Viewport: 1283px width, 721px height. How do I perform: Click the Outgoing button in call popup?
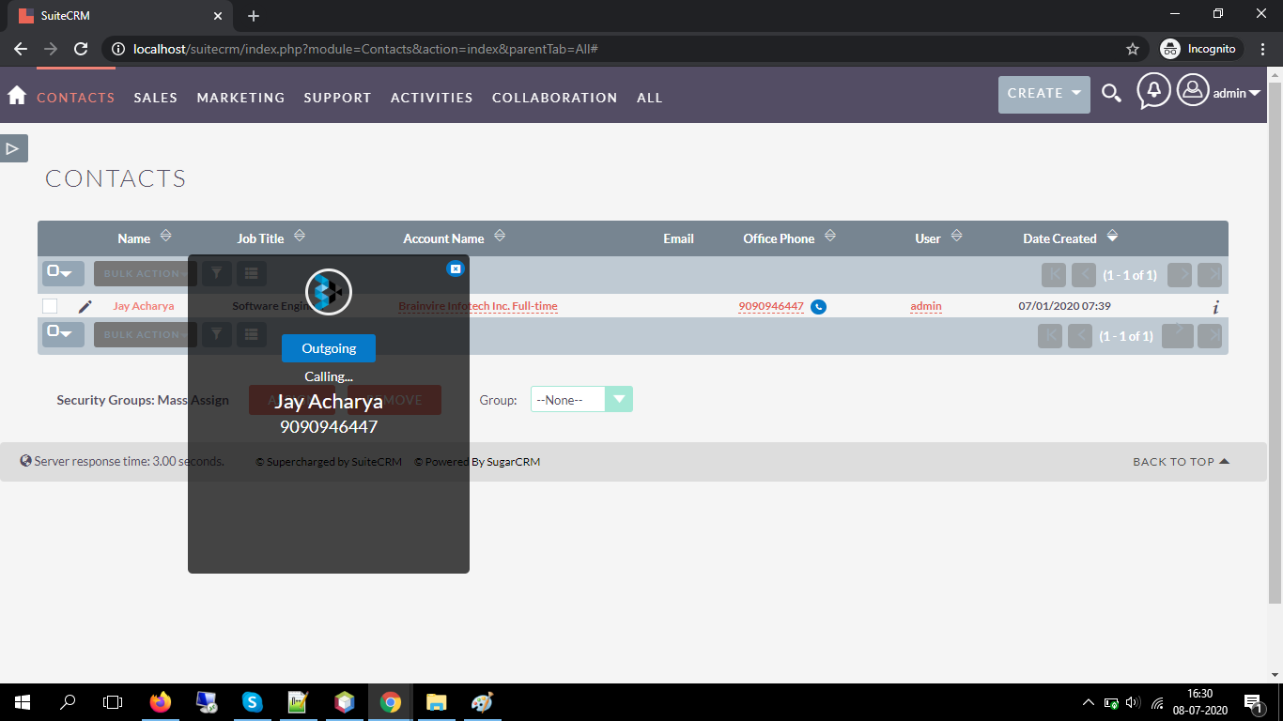pyautogui.click(x=329, y=348)
